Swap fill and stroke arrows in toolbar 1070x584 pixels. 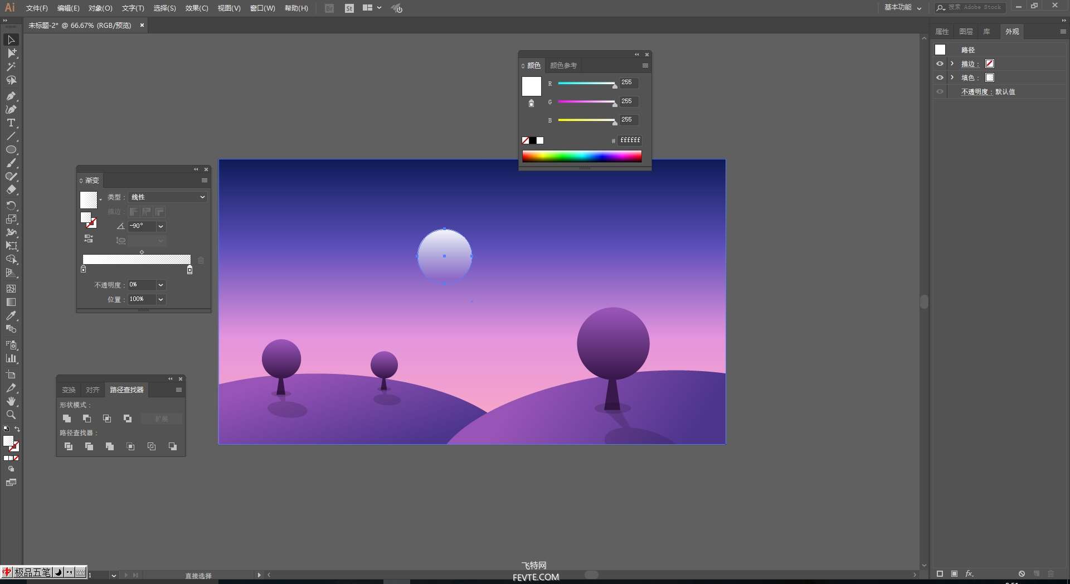(17, 429)
